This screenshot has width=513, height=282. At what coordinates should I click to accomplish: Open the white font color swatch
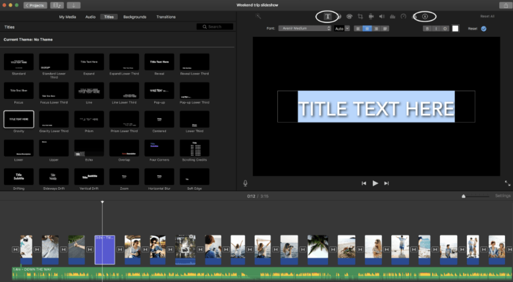(x=456, y=28)
